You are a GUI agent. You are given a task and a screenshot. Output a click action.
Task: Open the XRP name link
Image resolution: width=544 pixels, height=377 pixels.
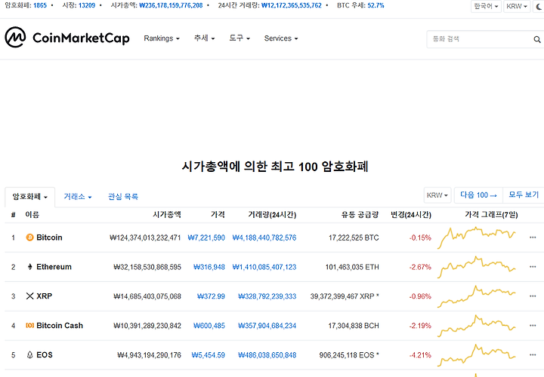[x=44, y=296]
